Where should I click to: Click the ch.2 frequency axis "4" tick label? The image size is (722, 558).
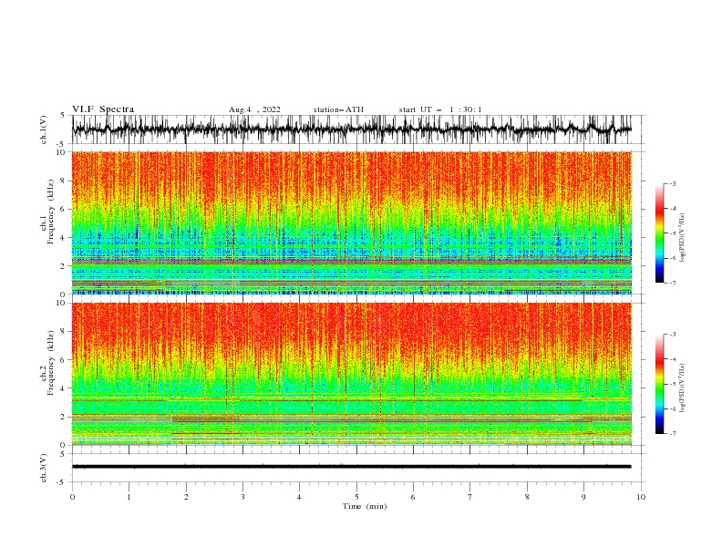tap(64, 388)
